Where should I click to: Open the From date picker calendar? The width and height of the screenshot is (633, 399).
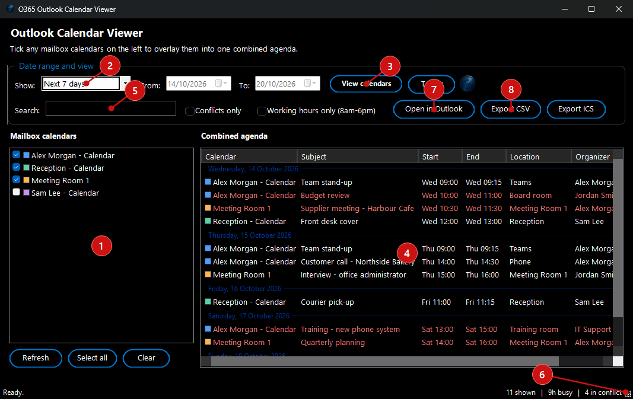221,84
